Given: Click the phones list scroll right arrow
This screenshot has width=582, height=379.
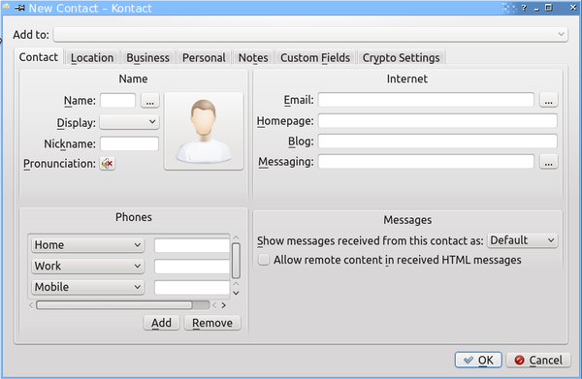Looking at the screenshot, I should pos(223,305).
